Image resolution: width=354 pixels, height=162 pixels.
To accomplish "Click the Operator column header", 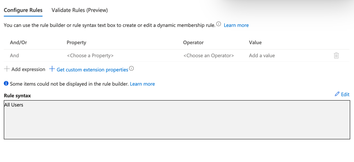I will click(x=193, y=42).
